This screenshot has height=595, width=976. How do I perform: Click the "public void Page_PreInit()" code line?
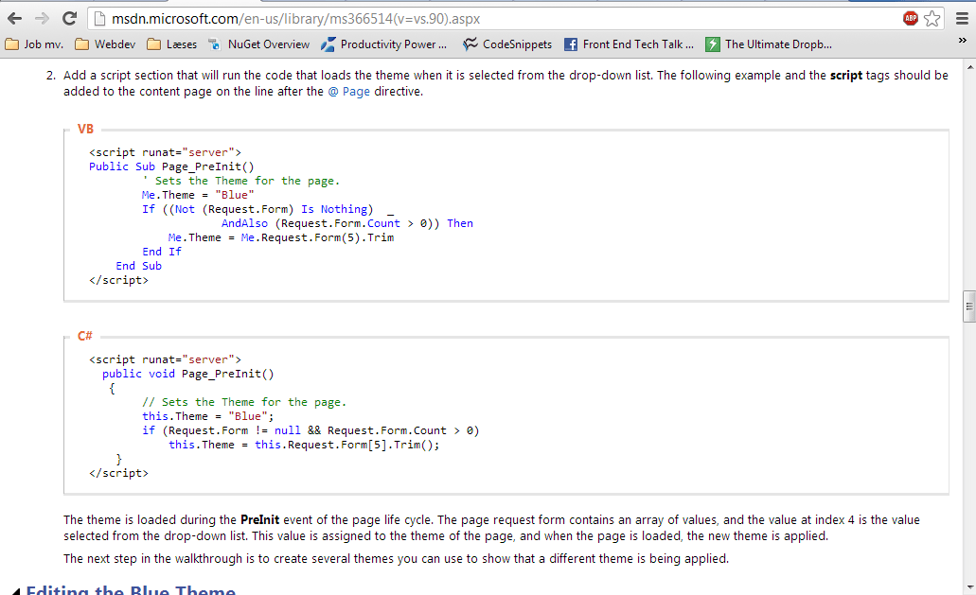click(x=188, y=374)
